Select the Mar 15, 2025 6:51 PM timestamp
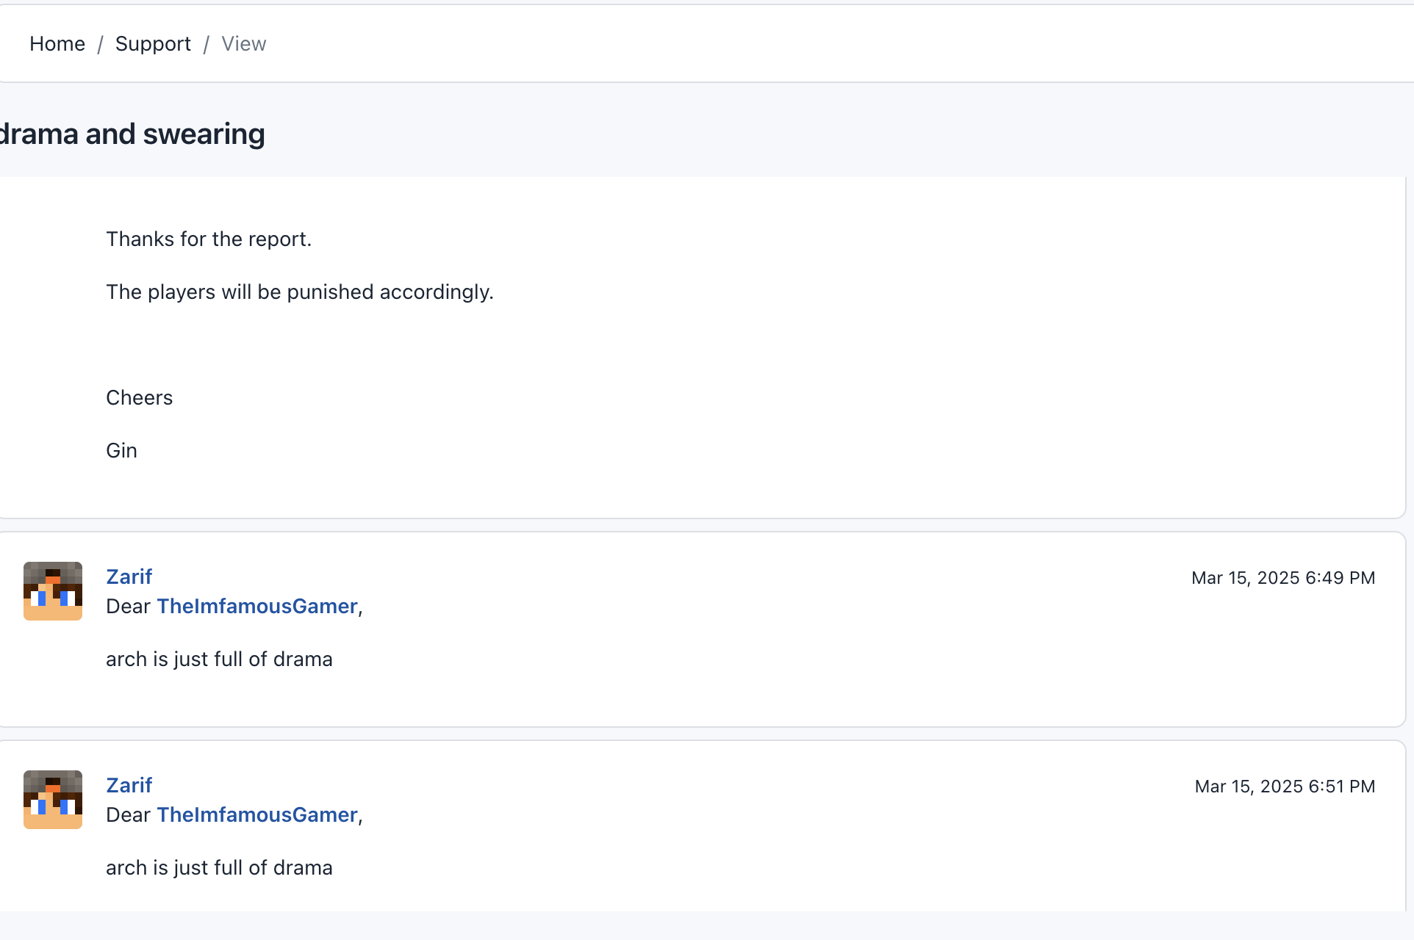Screen dimensions: 1414x940 (1285, 787)
